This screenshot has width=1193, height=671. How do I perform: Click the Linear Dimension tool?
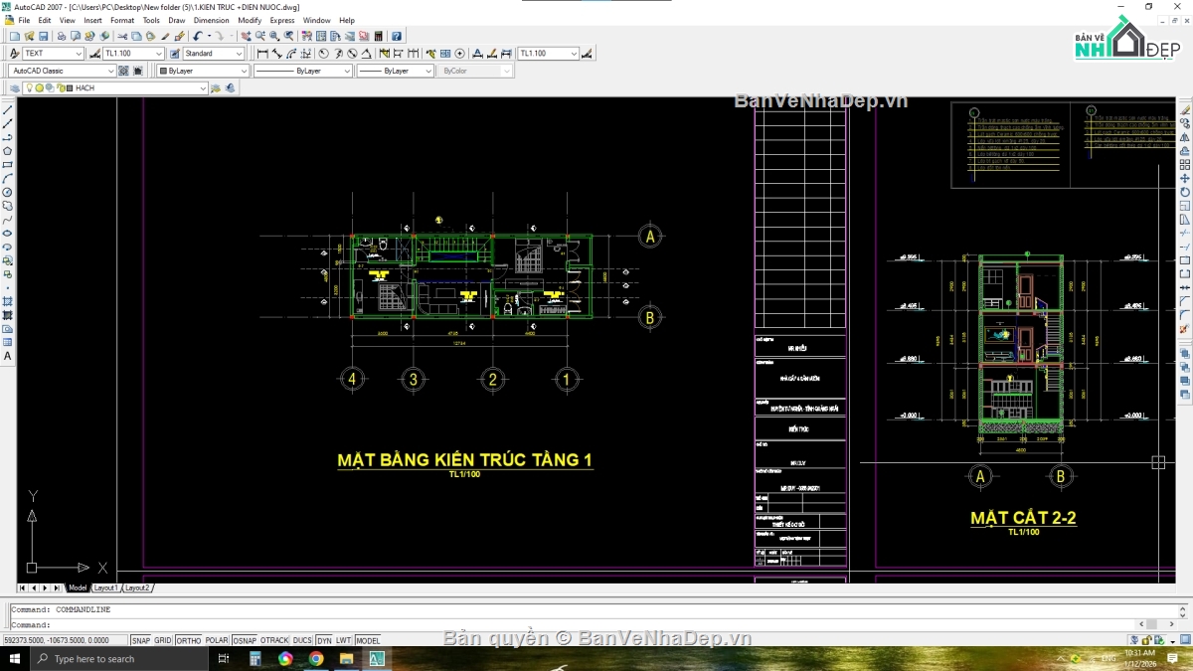tap(262, 53)
